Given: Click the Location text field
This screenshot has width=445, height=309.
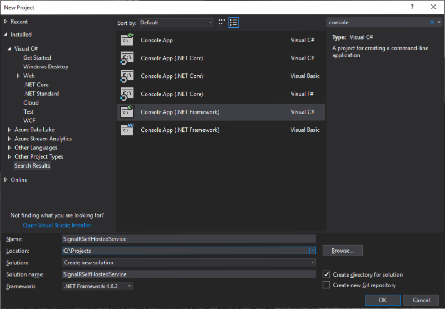Looking at the screenshot, I should (x=186, y=251).
